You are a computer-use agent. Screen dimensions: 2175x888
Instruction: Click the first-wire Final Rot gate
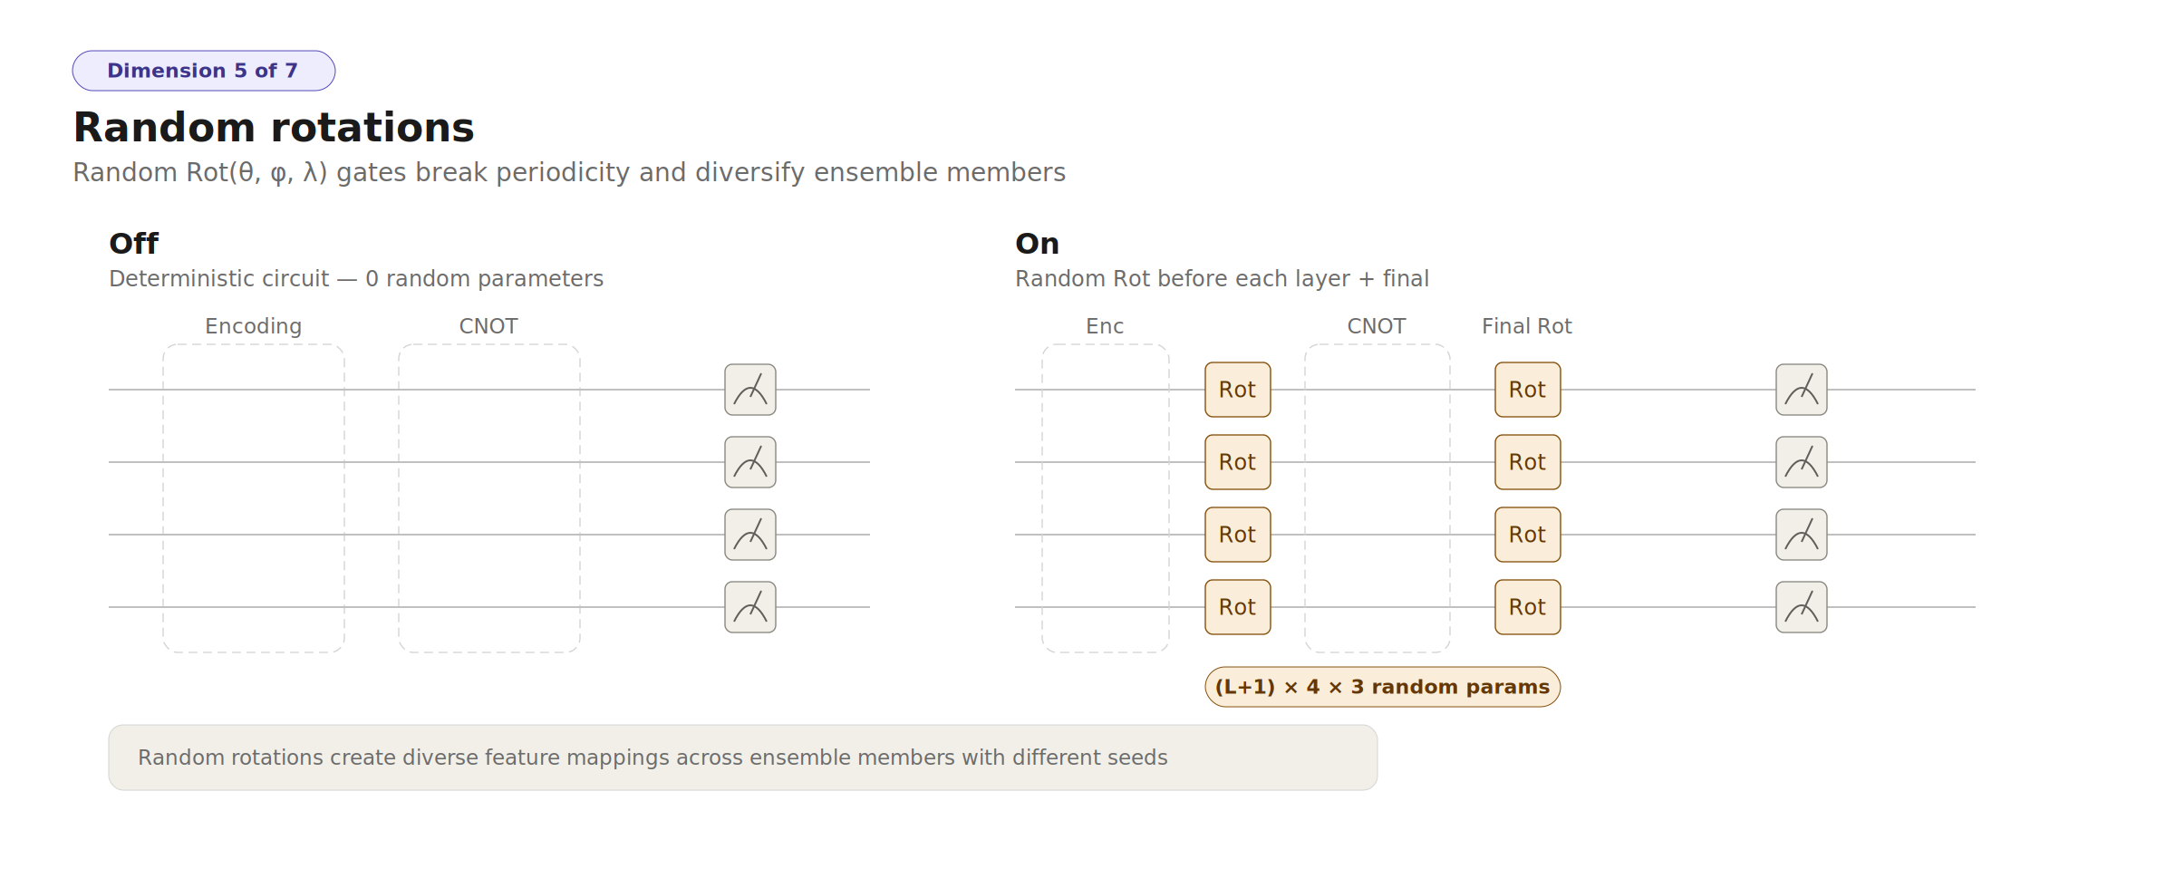point(1528,390)
